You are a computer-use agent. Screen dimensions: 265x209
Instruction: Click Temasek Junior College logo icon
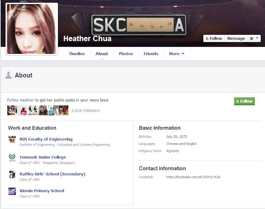point(12,157)
